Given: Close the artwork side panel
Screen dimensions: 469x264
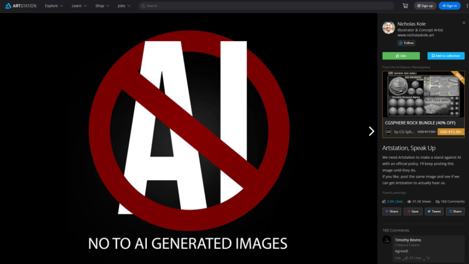Looking at the screenshot, I should click(464, 22).
